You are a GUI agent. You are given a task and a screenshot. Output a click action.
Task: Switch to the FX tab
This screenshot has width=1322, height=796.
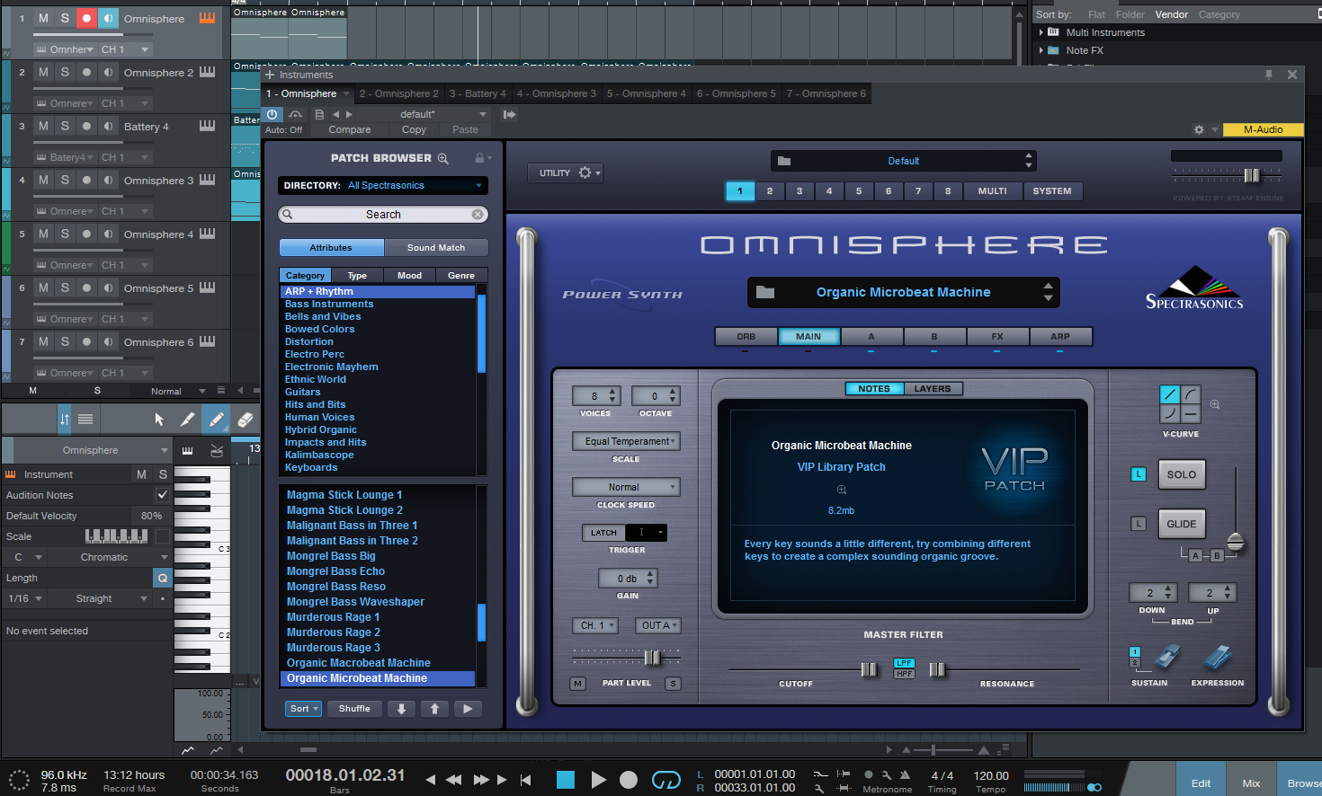(997, 337)
